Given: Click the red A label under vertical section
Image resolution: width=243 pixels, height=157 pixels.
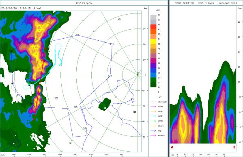Looking at the screenshot, I should point(172,147).
